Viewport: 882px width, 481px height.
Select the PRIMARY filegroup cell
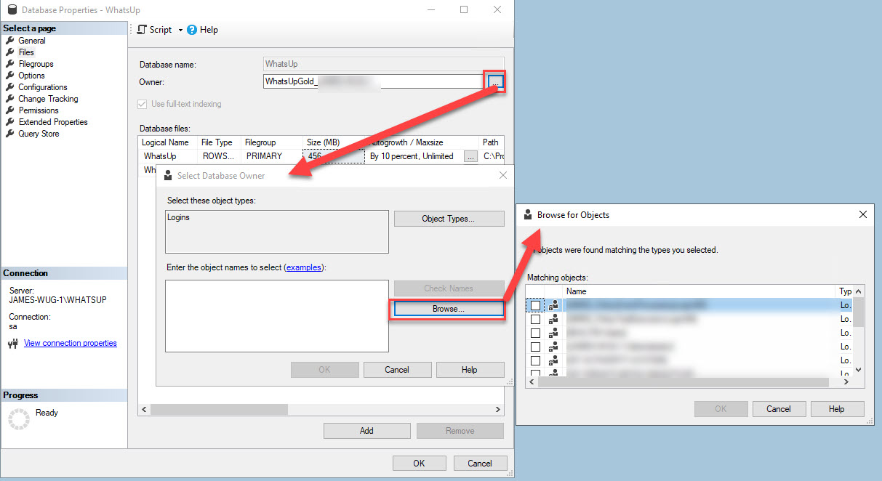(273, 156)
